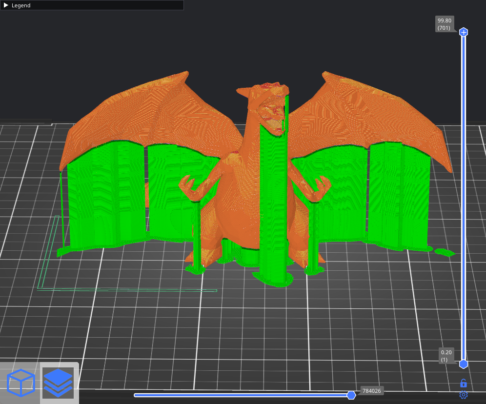Toggle the vertical slider lock icon
Viewport: 486px width, 404px height.
coord(464,384)
